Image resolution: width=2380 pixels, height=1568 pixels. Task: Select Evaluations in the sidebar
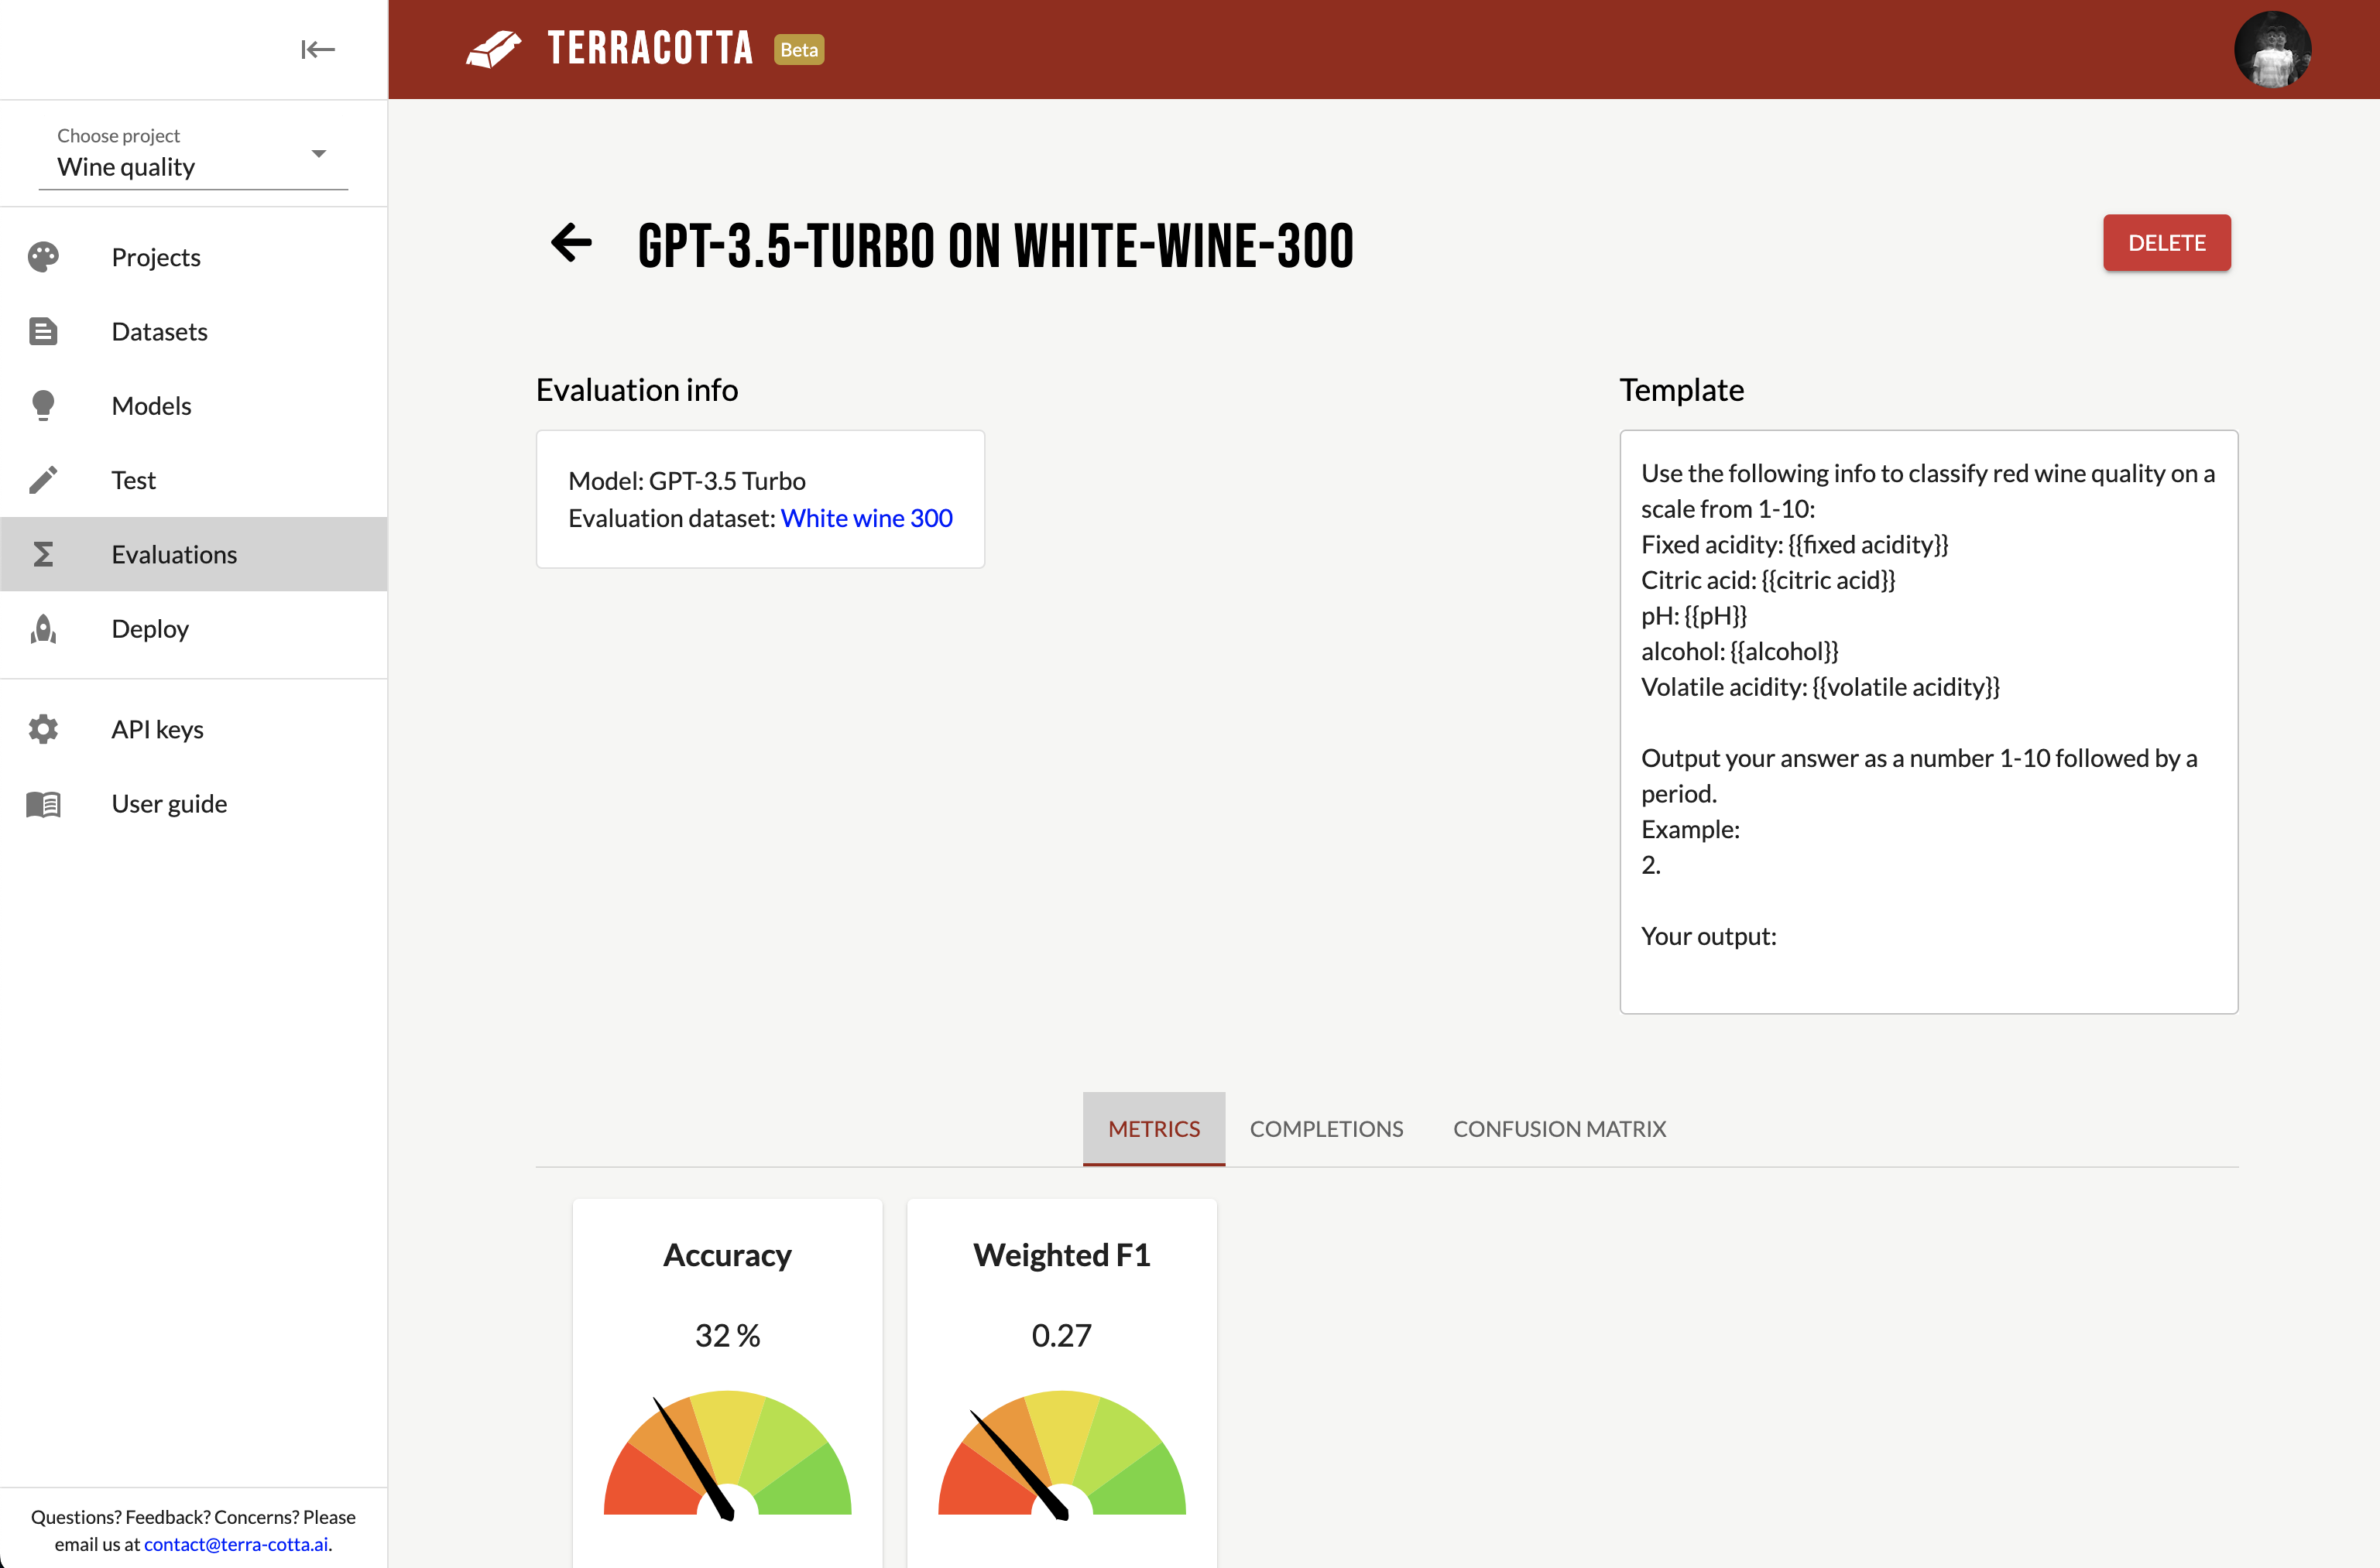[194, 554]
